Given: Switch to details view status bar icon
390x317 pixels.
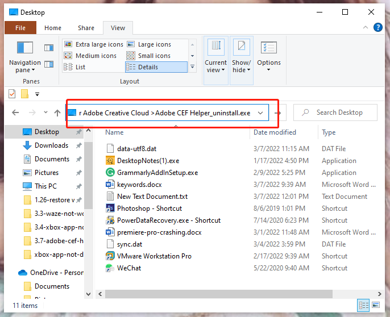Looking at the screenshot, I should coord(363,305).
